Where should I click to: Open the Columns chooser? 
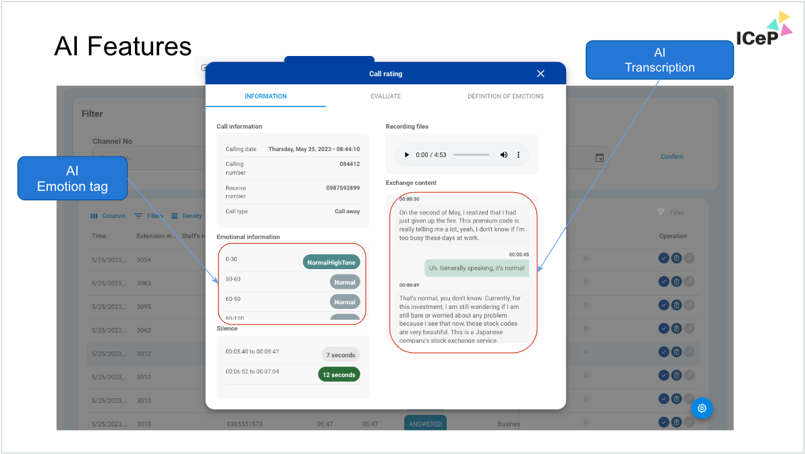pos(108,216)
